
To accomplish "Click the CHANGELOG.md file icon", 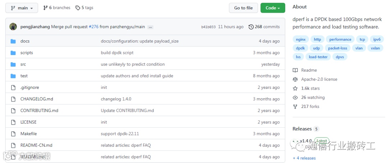I will click(x=13, y=99).
